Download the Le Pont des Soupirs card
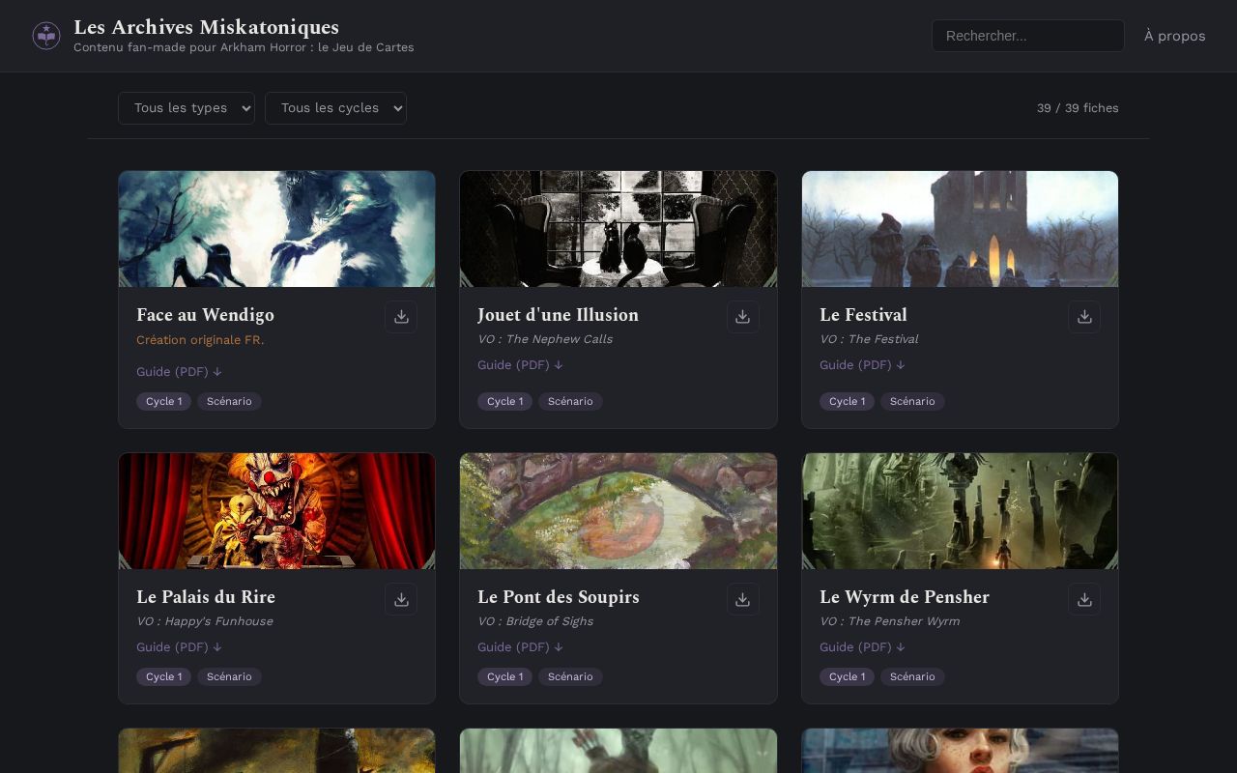1237x773 pixels. (x=742, y=599)
